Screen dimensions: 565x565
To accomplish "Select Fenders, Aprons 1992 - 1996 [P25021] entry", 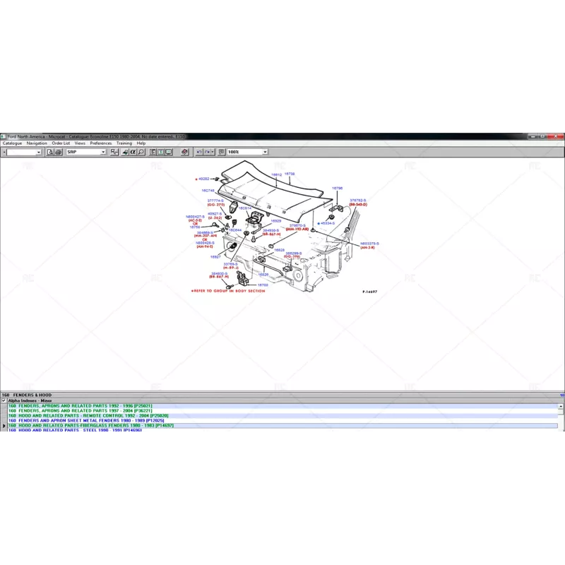I will tap(79, 405).
